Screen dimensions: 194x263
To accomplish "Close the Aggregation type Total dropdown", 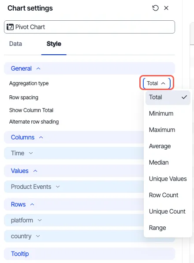I will (x=157, y=83).
